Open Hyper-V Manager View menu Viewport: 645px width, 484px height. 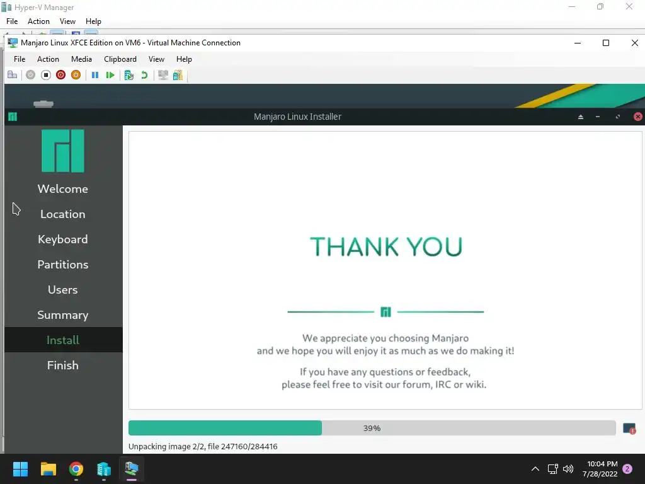[67, 21]
